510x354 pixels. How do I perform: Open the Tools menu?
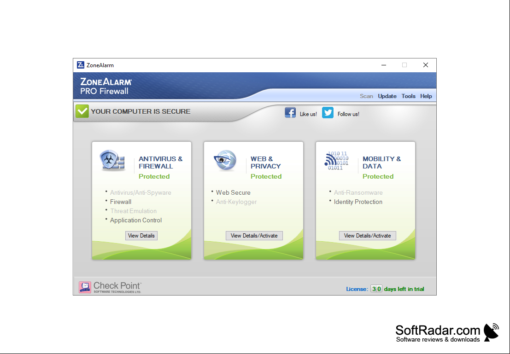[408, 96]
